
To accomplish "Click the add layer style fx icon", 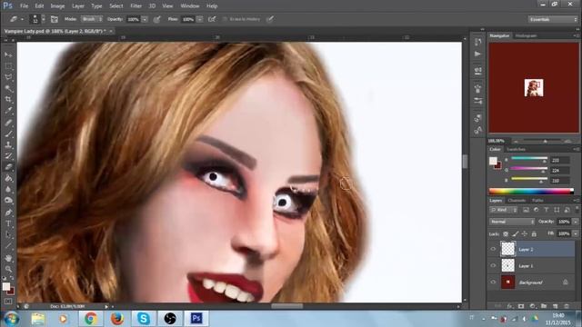I will tap(509, 306).
